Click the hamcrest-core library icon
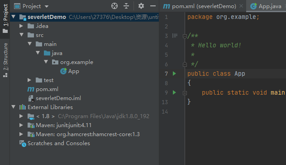The image size is (286, 165). (x=31, y=134)
